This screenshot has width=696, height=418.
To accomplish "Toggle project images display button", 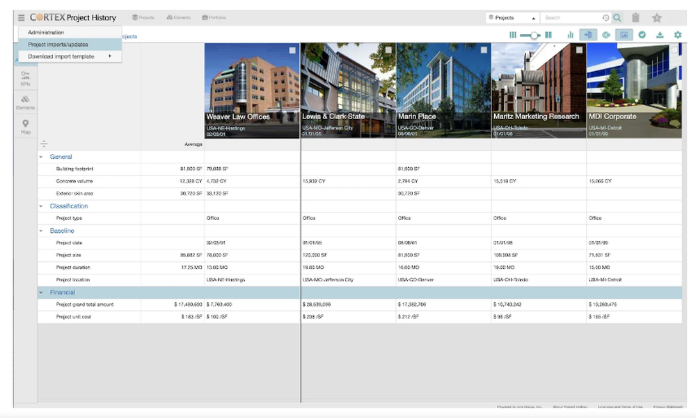I will pos(624,35).
